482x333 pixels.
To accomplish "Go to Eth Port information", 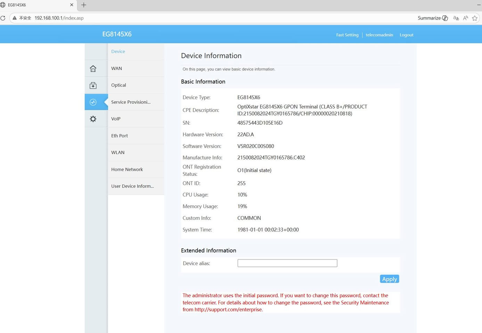I will [x=120, y=136].
